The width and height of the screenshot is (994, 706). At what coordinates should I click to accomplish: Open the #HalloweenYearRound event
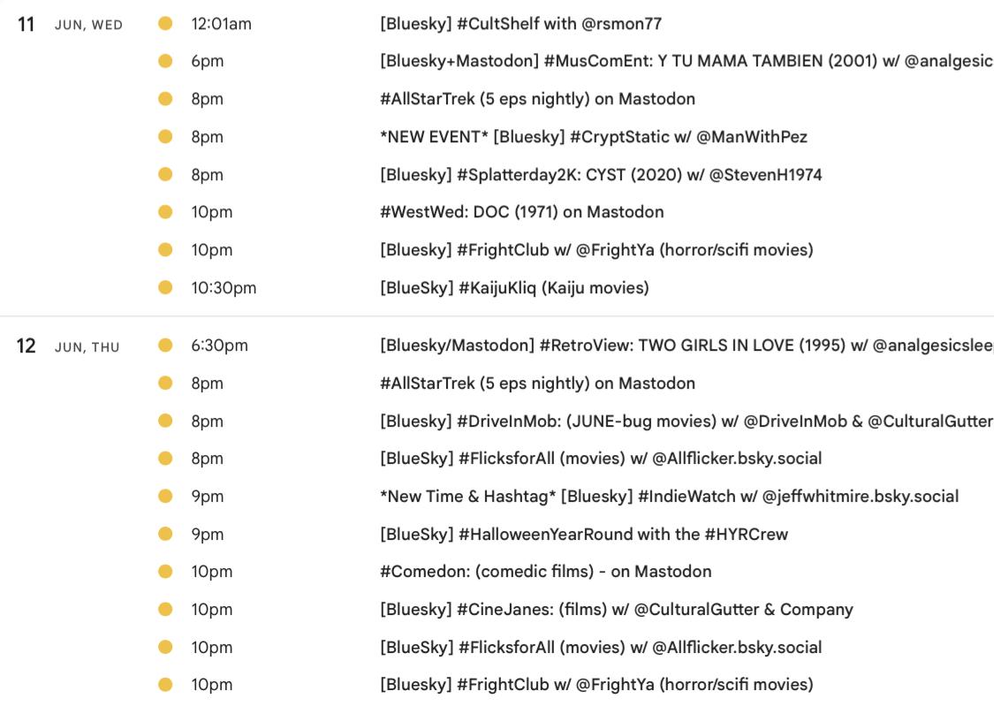(x=583, y=535)
